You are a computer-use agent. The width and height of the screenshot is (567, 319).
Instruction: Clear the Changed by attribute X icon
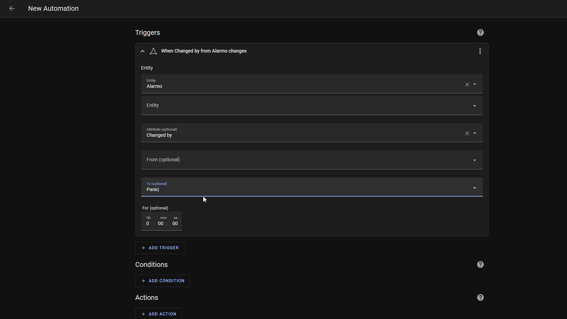coord(467,133)
